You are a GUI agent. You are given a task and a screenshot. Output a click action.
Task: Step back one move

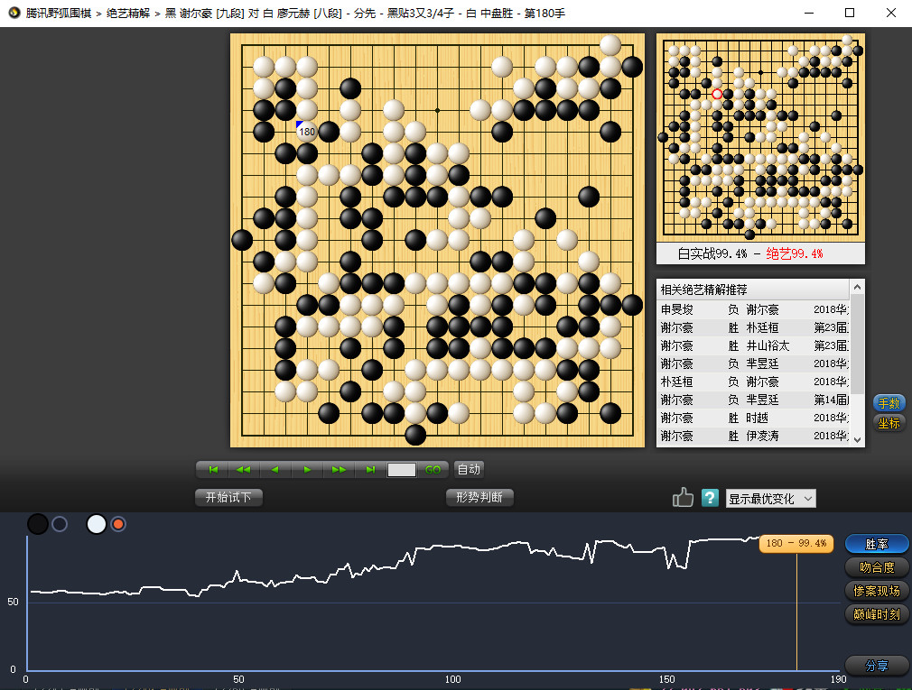[x=275, y=470]
